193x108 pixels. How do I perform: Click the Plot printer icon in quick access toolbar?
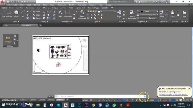click(x=22, y=2)
